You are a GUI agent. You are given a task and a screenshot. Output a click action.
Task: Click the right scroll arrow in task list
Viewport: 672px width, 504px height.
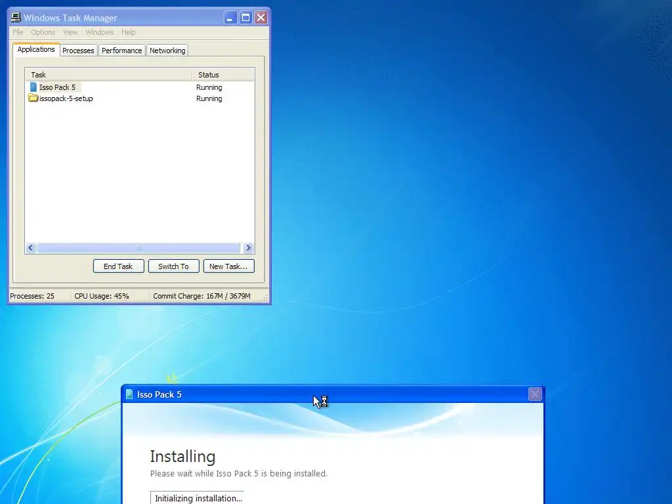[248, 247]
